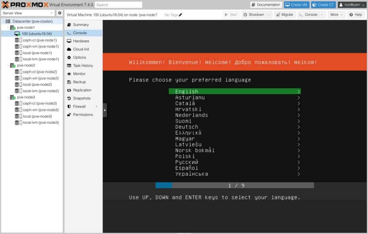Open the Cloud-Init tab
This screenshot has height=234, width=368.
point(83,49)
